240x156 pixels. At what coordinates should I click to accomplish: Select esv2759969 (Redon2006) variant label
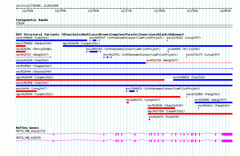click(34, 43)
